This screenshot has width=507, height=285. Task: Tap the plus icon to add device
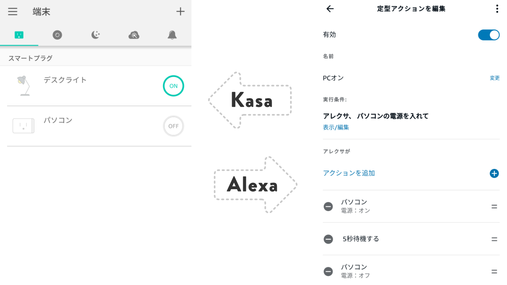click(180, 11)
